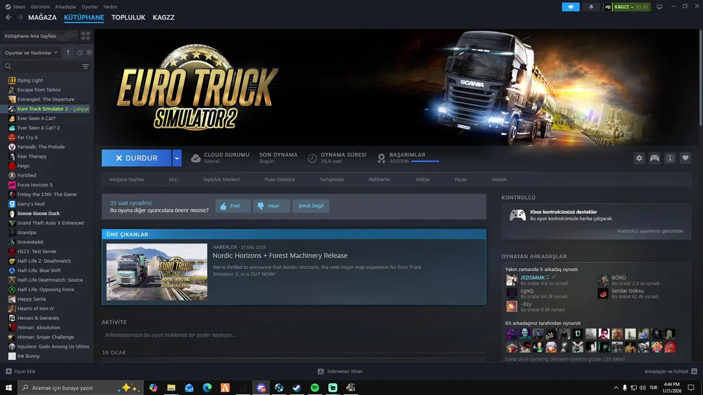Open Arkadaşlar ve Sohbet panel

[671, 371]
